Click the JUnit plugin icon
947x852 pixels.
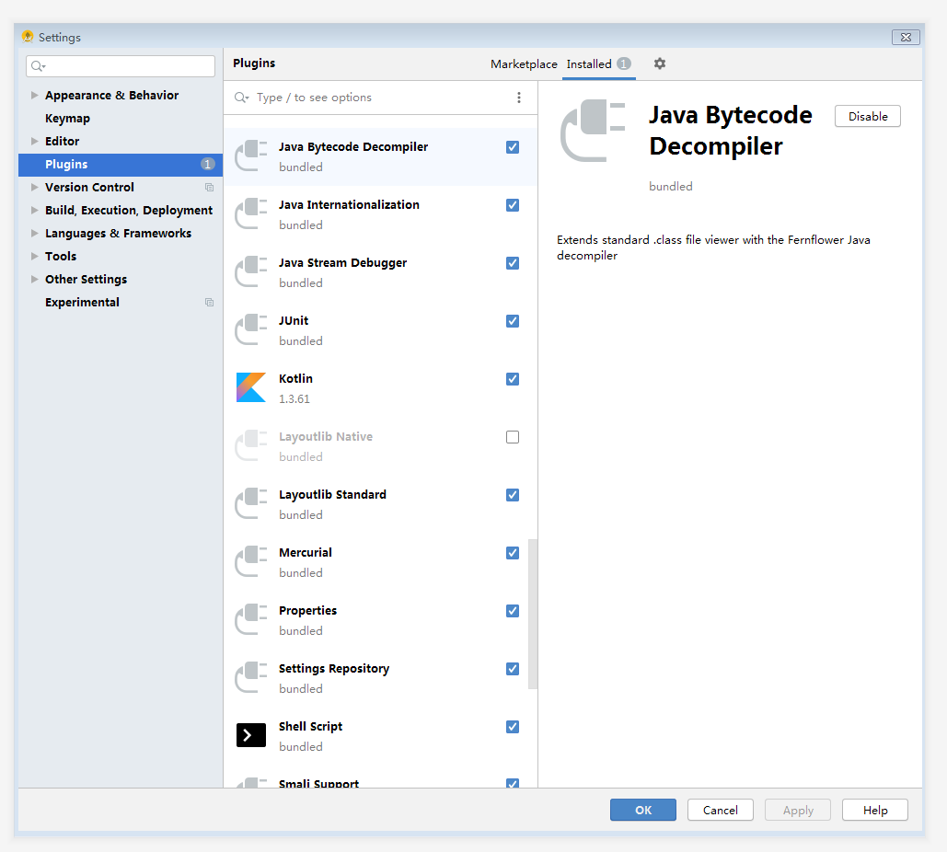[x=250, y=329]
